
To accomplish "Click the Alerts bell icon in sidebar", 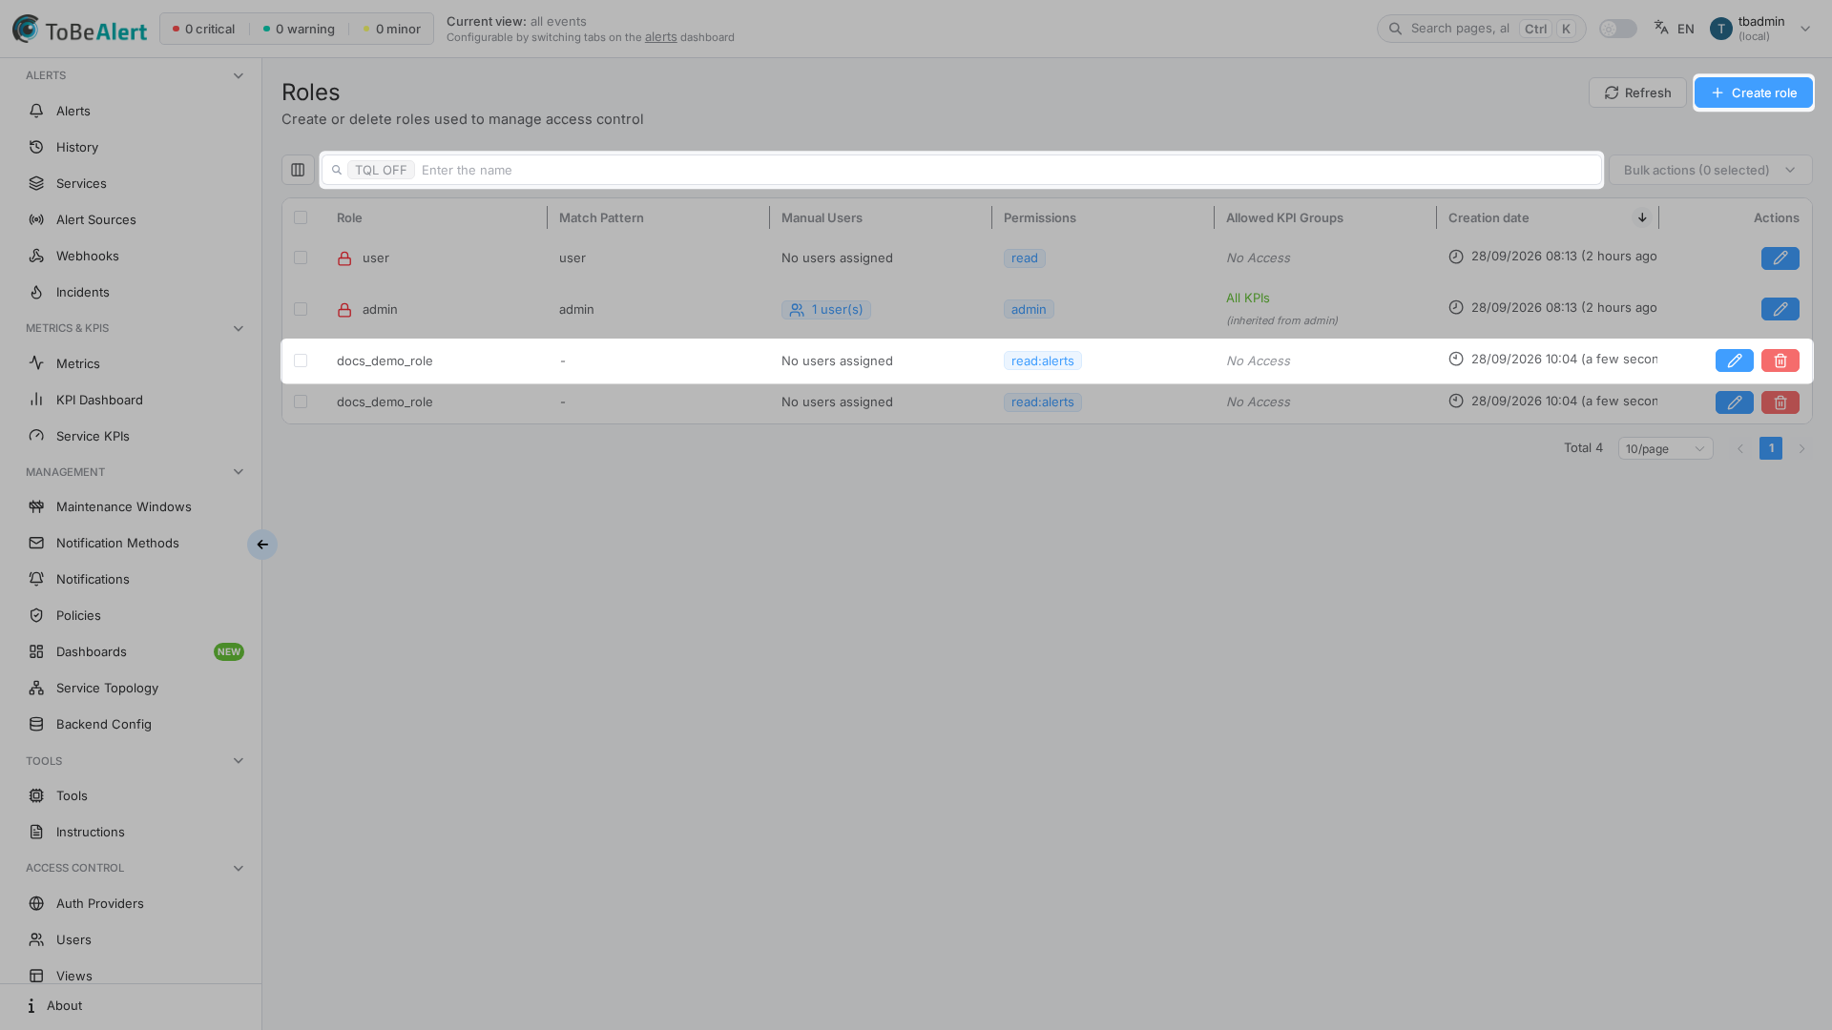I will (x=36, y=111).
